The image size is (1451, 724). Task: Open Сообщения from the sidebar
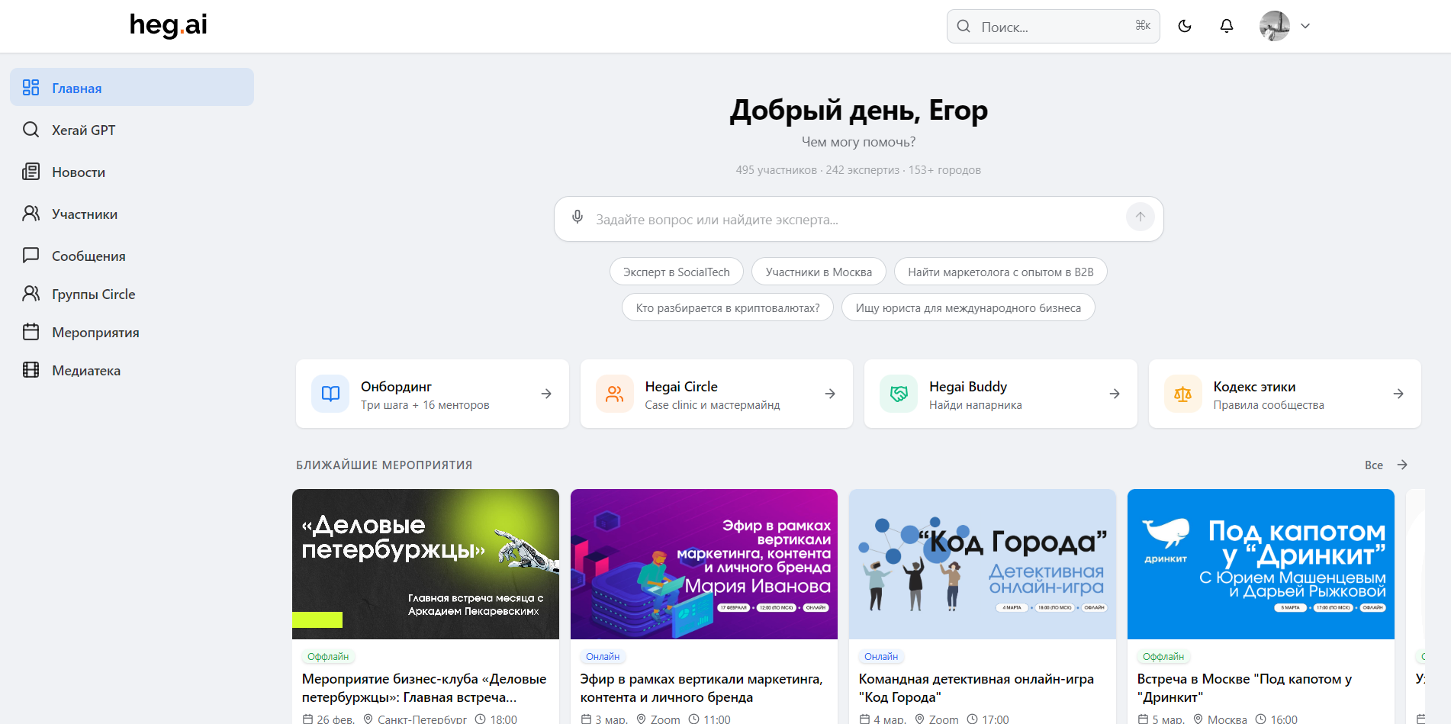(88, 256)
